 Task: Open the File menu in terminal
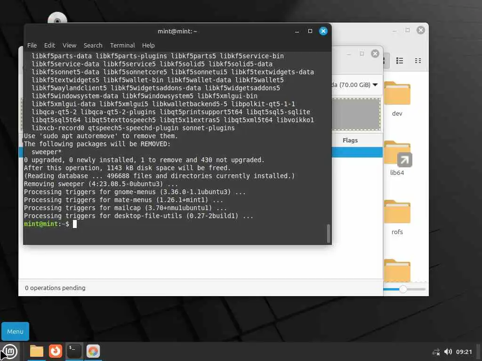tap(32, 46)
